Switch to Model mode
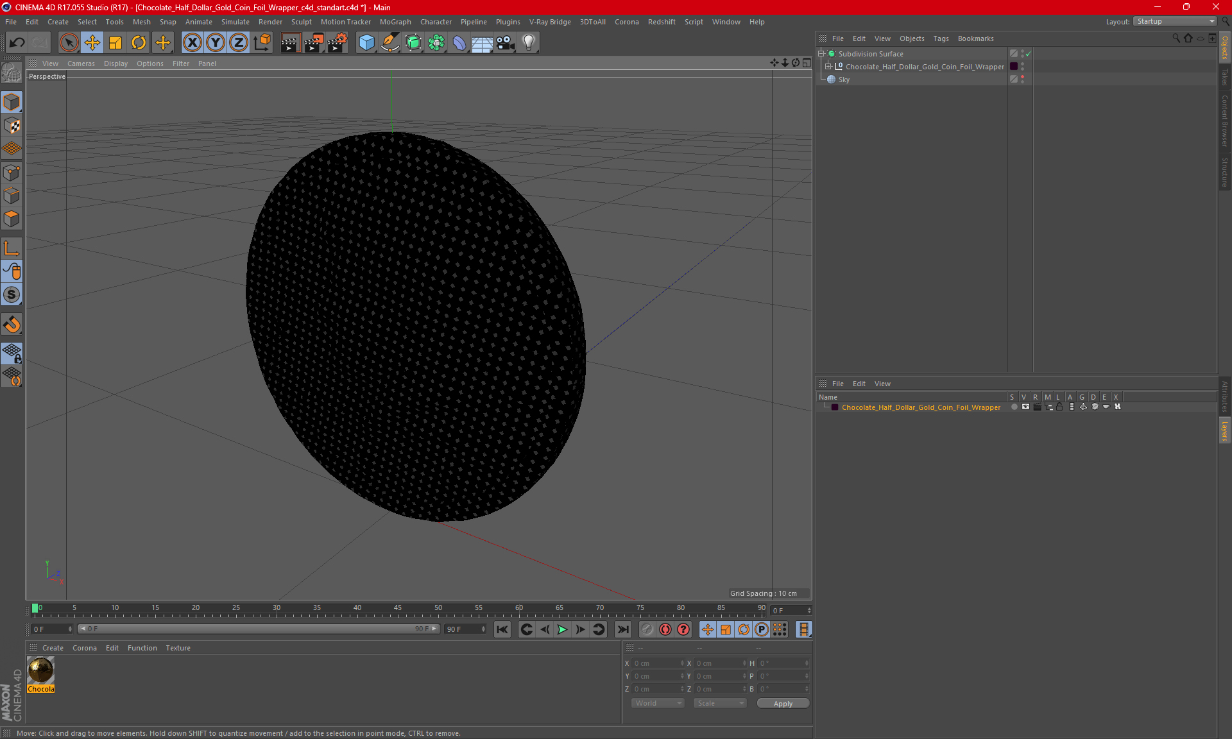Image resolution: width=1232 pixels, height=739 pixels. 12,103
